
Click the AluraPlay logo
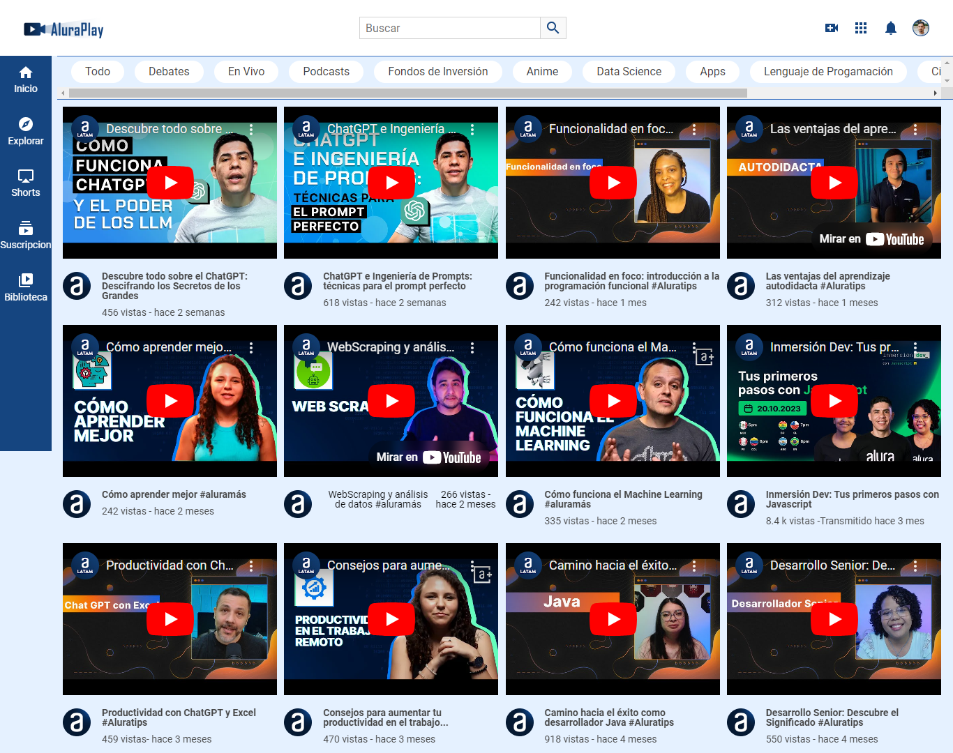tap(63, 29)
